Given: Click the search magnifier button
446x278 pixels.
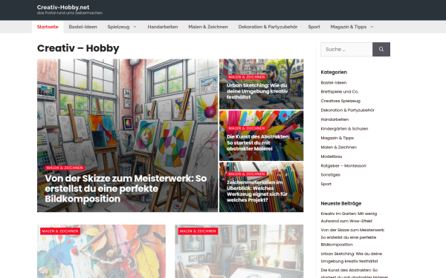Looking at the screenshot, I should point(381,50).
